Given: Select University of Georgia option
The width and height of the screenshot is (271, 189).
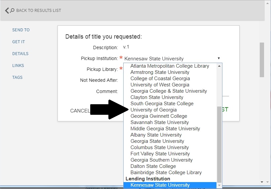Looking at the screenshot, I should pyautogui.click(x=153, y=110).
